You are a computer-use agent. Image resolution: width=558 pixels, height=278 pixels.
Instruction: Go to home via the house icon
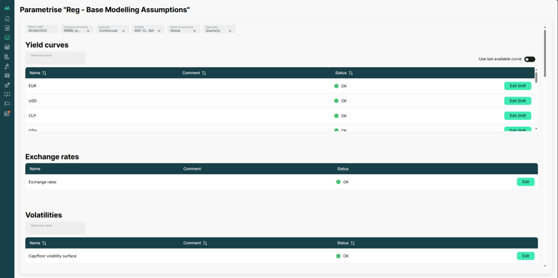tap(7, 19)
